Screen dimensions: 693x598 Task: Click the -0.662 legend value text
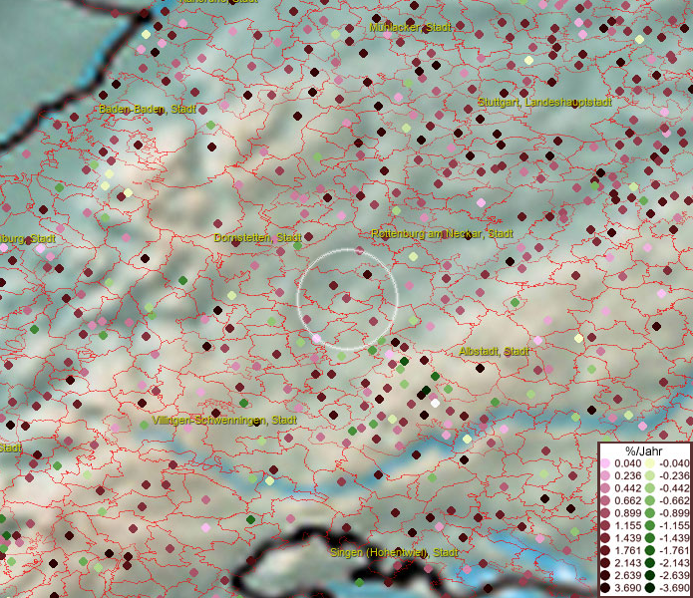(x=674, y=500)
